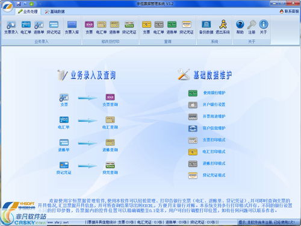
Task: Click the 注册 key icon
Action: (252, 28)
